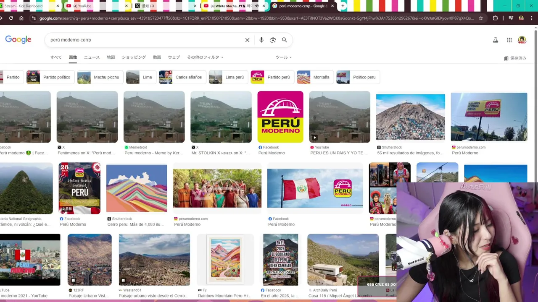Filter images by Partido político chip
538x302 pixels.
[50, 77]
